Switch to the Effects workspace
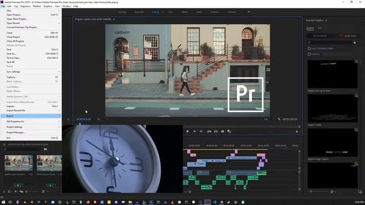365x205 pixels. point(185,12)
